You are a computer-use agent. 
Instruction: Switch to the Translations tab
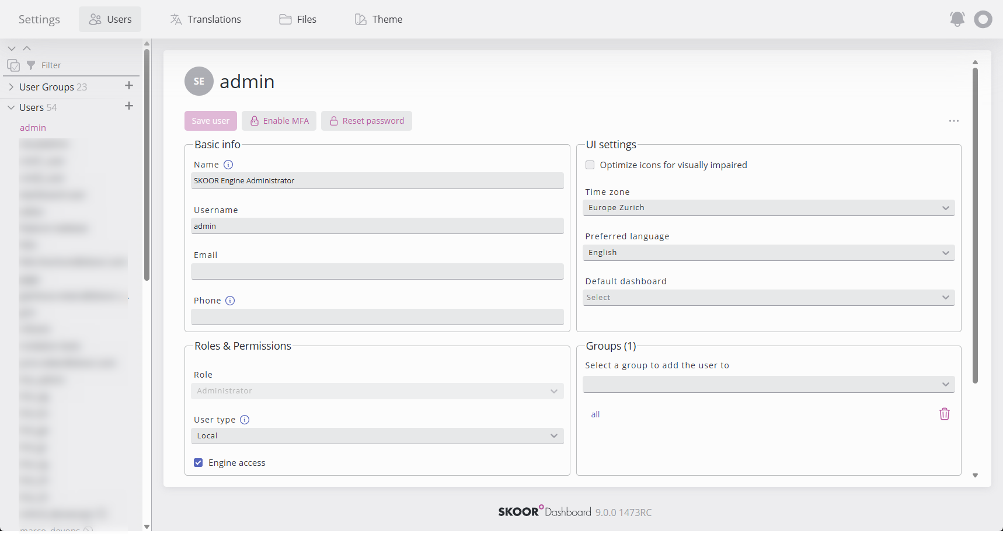206,19
